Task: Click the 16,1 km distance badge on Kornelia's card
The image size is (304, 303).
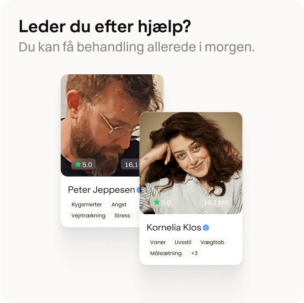Action: (x=216, y=202)
